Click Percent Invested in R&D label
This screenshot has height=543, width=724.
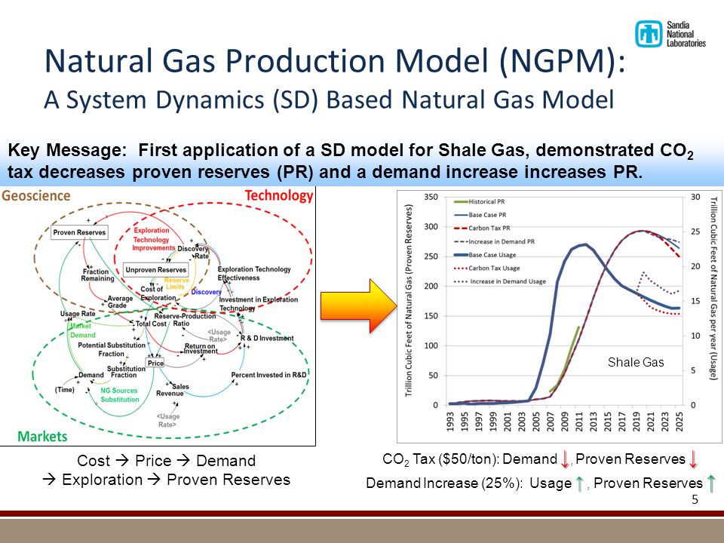(268, 375)
